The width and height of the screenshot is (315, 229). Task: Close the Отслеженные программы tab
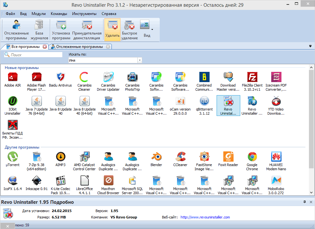(x=108, y=47)
